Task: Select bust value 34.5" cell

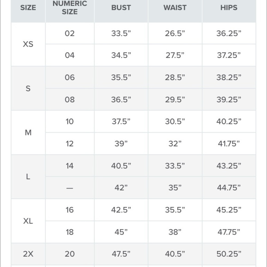Action: tap(121, 55)
